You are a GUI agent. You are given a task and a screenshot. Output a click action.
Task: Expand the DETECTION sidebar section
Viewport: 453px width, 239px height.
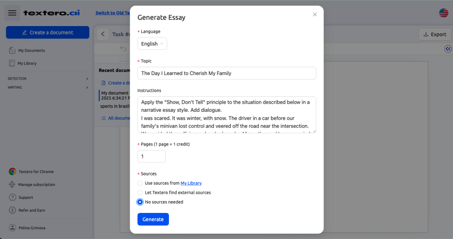(48, 79)
